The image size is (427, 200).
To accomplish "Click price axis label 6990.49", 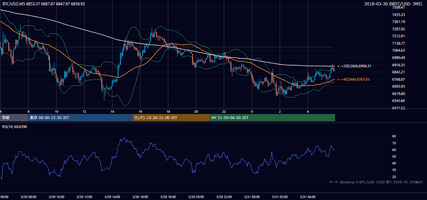I will click(x=398, y=58).
